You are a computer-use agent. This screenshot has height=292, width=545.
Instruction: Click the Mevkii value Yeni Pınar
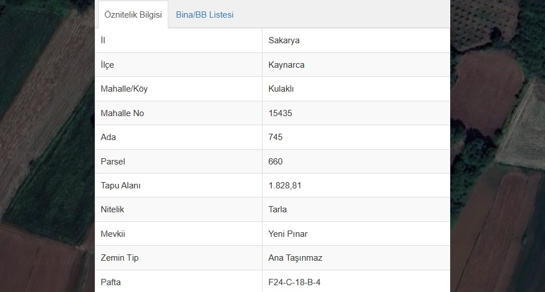[x=288, y=234]
